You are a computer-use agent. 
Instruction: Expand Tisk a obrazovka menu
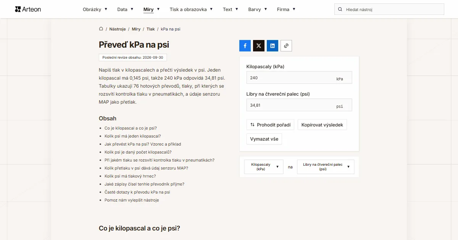coord(191,9)
